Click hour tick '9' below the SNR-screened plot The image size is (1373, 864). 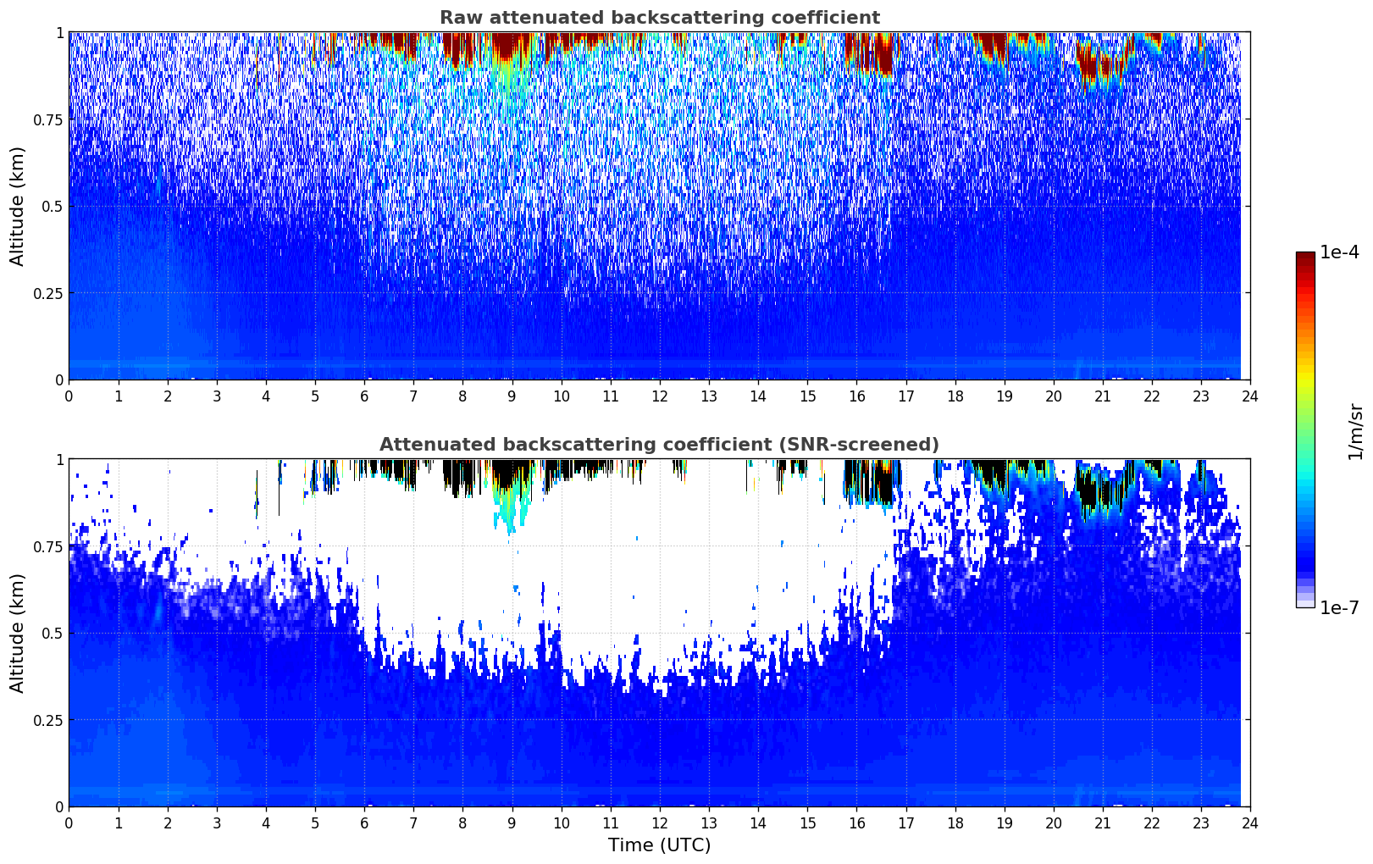pos(512,822)
